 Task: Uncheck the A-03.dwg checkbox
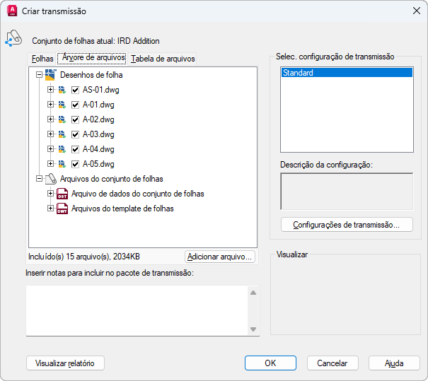pyautogui.click(x=75, y=134)
